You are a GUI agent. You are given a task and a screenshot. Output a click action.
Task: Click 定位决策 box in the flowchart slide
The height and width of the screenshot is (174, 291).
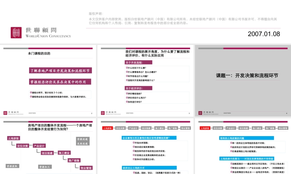(22, 146)
